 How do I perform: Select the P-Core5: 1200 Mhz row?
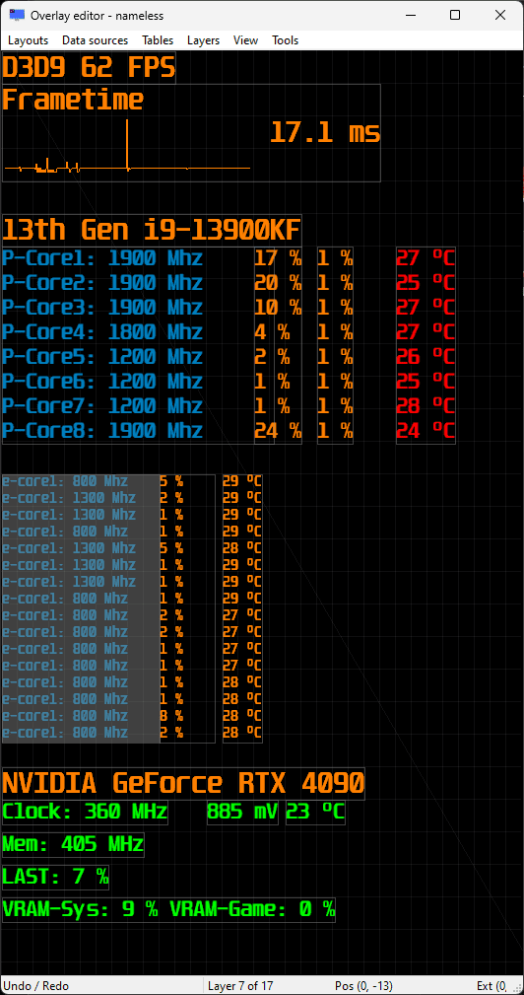point(102,357)
